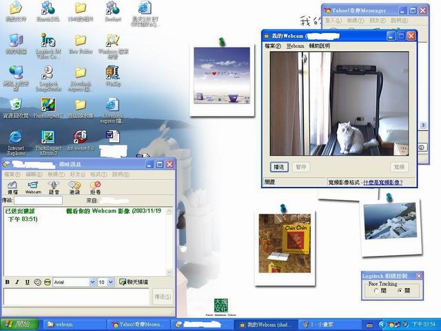Click the 暫停 pause button

pos(300,167)
